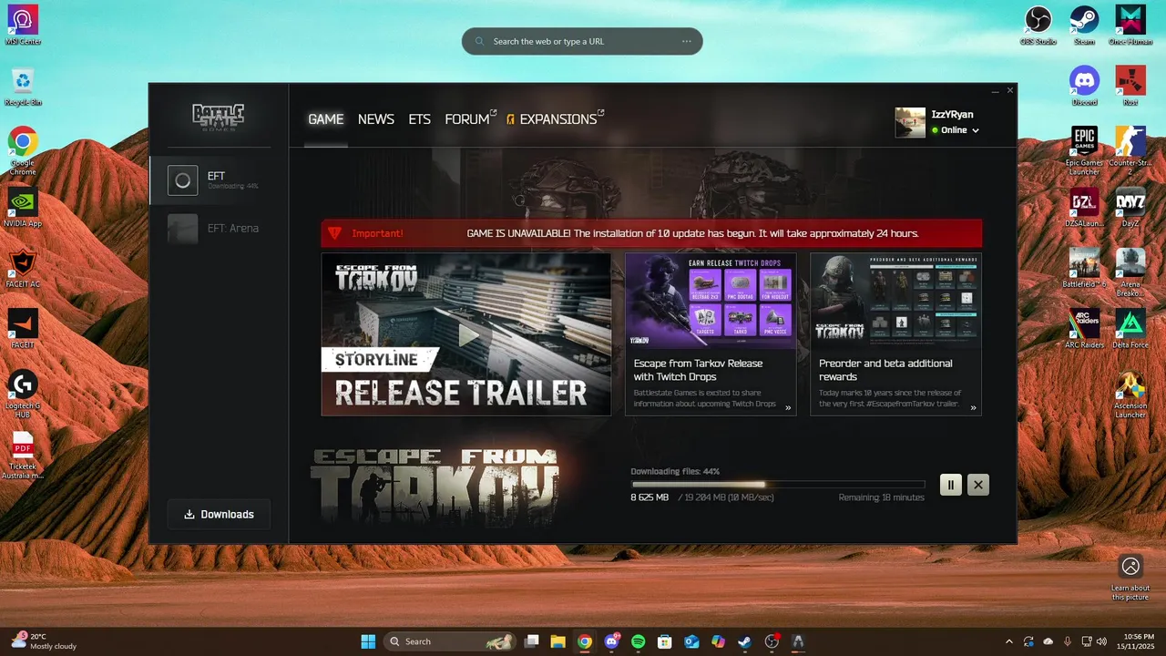Select EFT in the launcher sidebar
Viewport: 1166px width, 656px height.
coord(219,180)
